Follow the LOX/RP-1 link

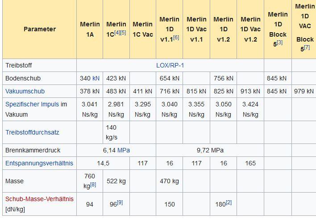point(170,65)
